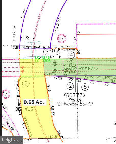This screenshot has width=116, height=144.
Task: Click the Bright MLS logo watermark
Action: tap(11, 140)
